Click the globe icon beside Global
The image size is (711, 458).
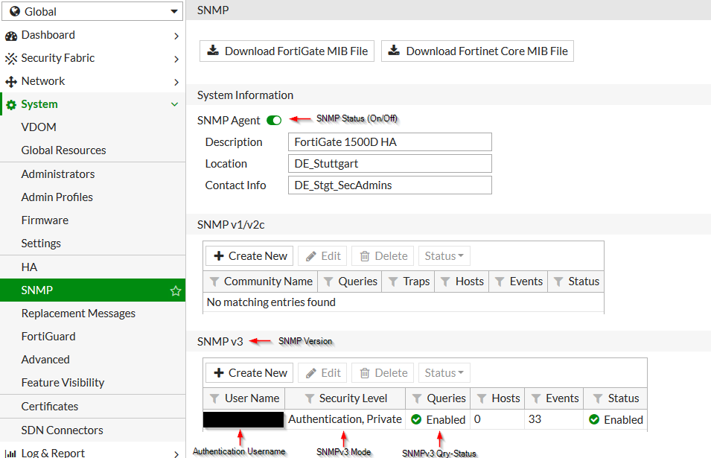(15, 11)
